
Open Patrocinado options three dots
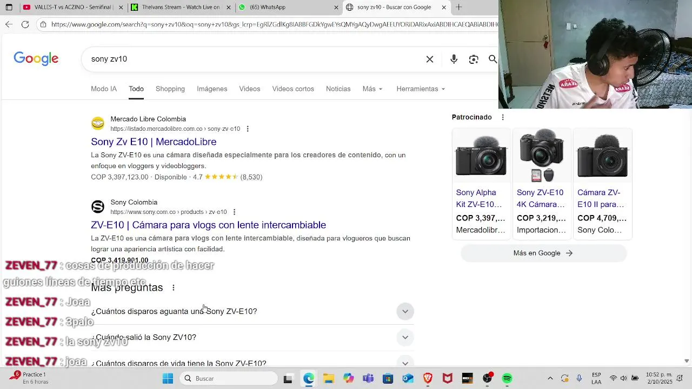503,117
